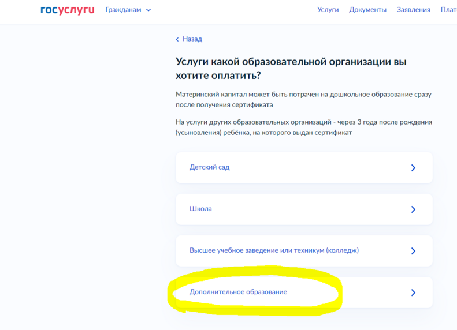457x330 pixels.
Task: Click the note about 3 года после рождения
Action: 303,127
